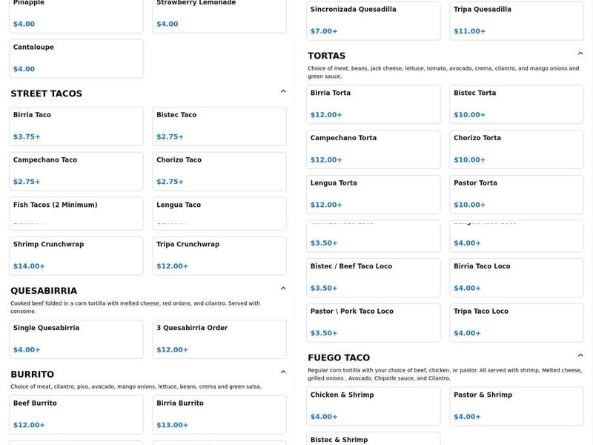This screenshot has width=593, height=445.
Task: Collapse the Street Tacos section
Action: [x=283, y=92]
